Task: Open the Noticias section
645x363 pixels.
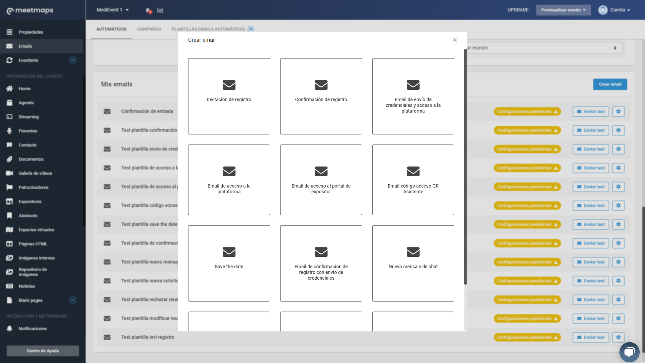Action: click(42, 286)
